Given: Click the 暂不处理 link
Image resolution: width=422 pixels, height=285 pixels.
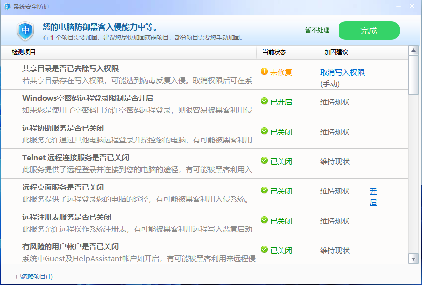Looking at the screenshot, I should click(317, 30).
